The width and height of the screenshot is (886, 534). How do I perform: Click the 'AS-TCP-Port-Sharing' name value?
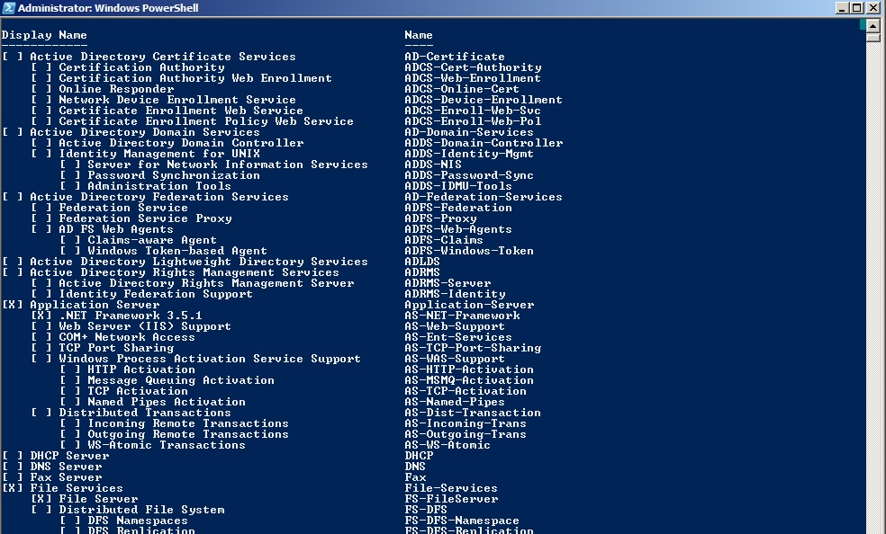[473, 348]
